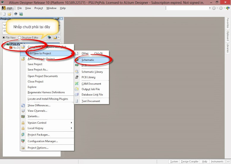Viewport: 231px width, 164px height.
Task: Open the Help menu
Action: point(63,8)
